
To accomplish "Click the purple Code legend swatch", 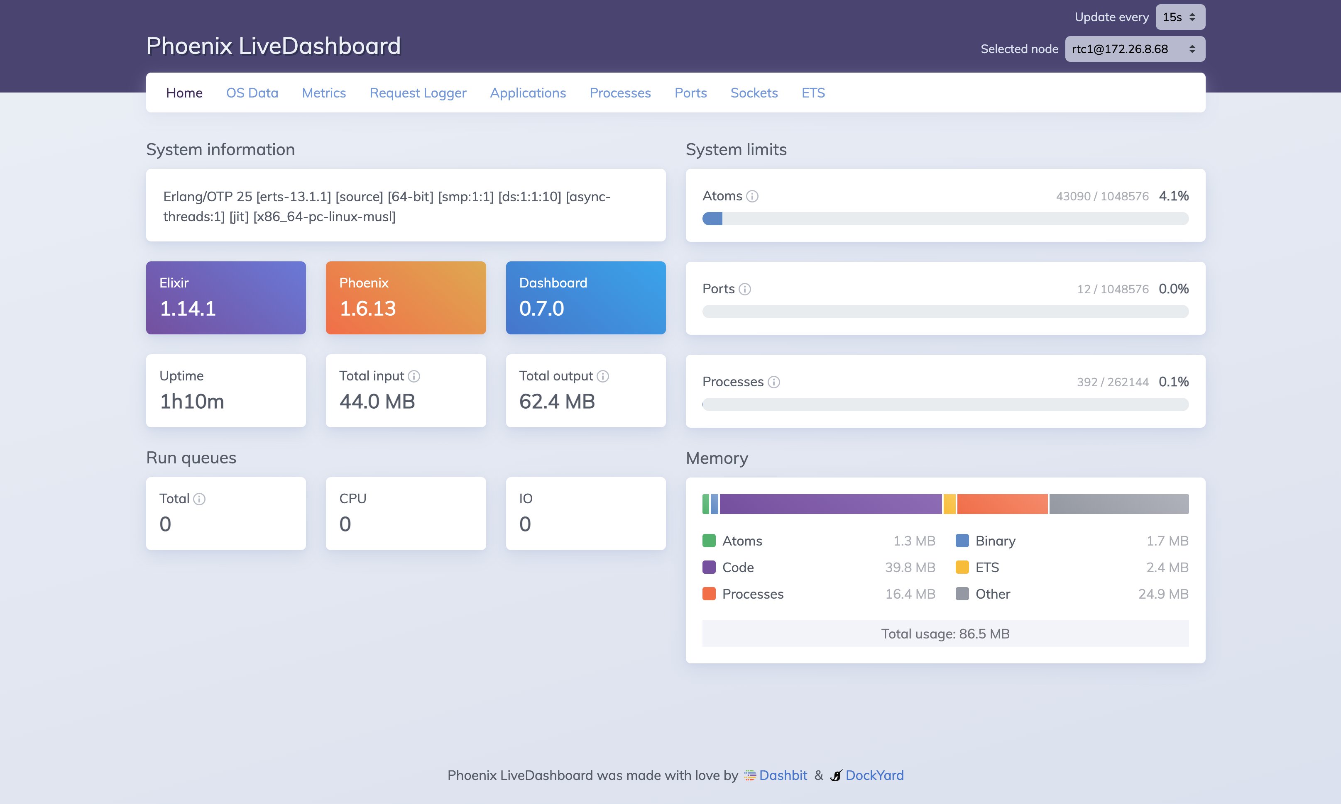I will (709, 567).
